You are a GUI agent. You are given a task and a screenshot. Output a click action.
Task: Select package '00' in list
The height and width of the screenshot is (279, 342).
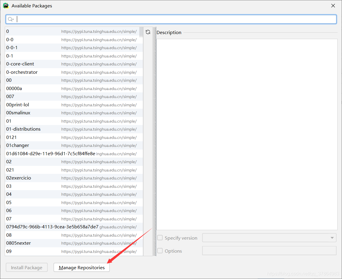(74, 80)
